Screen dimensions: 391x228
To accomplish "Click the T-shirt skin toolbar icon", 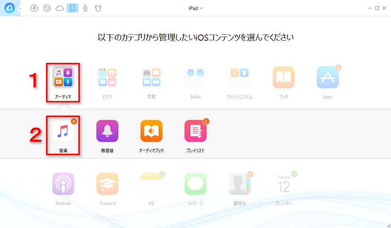I will tap(98, 8).
